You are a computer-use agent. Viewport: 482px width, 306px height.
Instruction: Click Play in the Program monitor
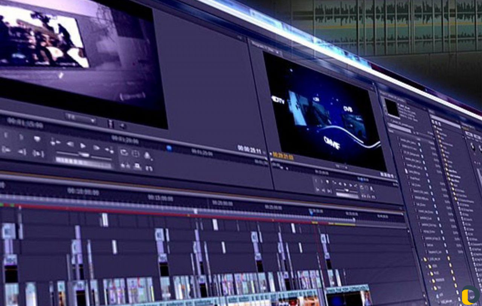tap(345, 184)
